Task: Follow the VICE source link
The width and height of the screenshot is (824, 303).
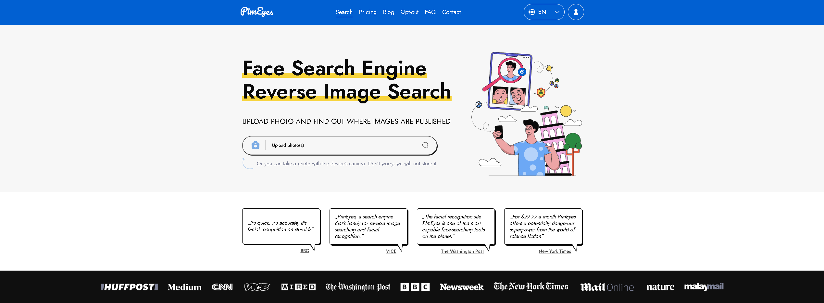Action: (391, 251)
